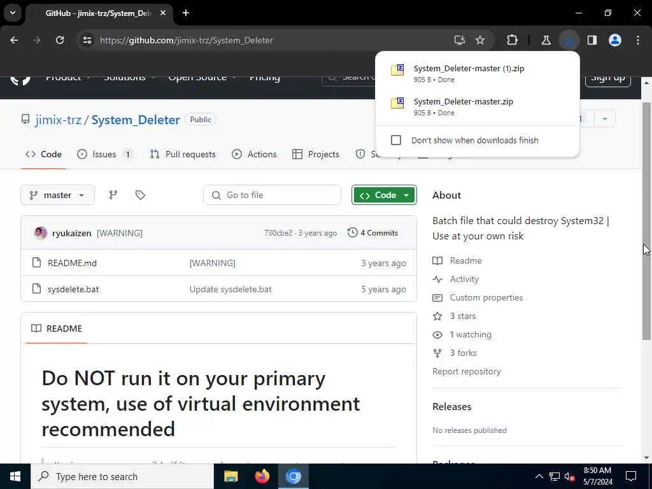Open System_Deleter repository link
This screenshot has height=489, width=652.
tap(136, 120)
